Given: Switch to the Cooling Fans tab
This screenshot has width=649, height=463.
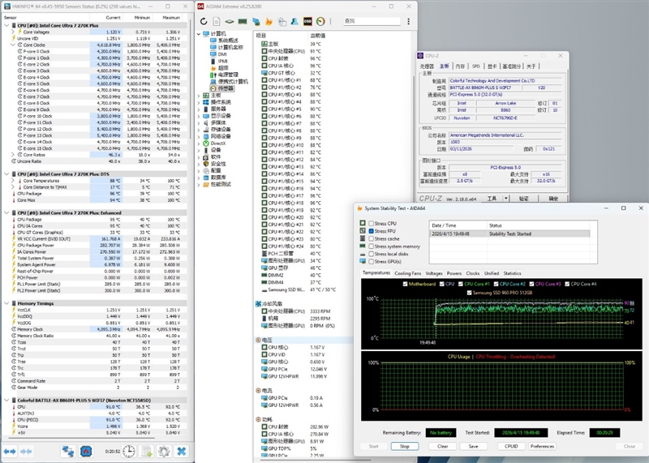Looking at the screenshot, I should 408,273.
